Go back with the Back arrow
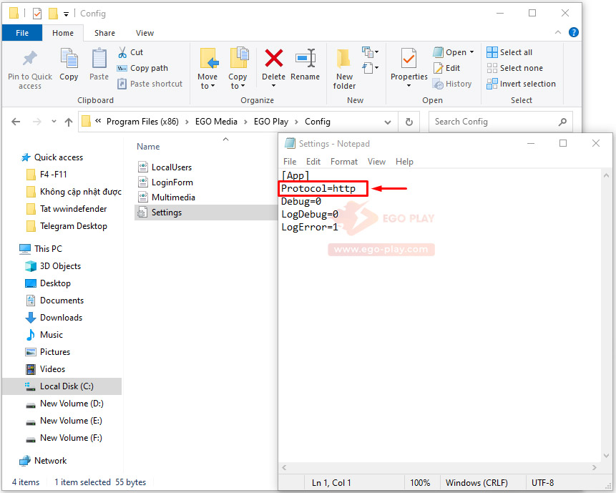The image size is (616, 493). point(16,122)
